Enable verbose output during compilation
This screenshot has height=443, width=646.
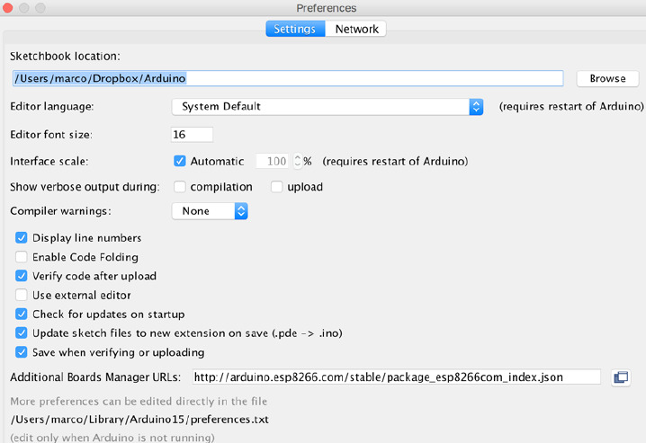180,187
